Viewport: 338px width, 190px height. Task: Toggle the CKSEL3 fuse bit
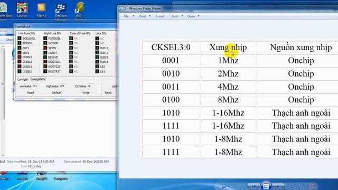(20, 57)
